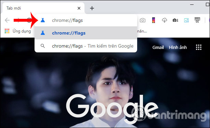Click the teal picture extension icon
Viewport: 210px width, 128px height.
186,21
